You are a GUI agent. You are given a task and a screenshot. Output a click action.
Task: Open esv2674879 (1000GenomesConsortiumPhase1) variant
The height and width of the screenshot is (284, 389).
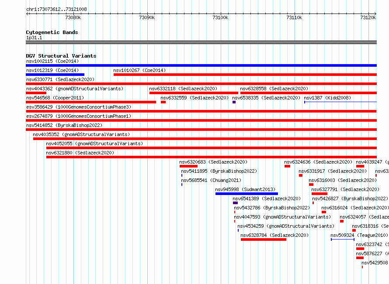79,116
